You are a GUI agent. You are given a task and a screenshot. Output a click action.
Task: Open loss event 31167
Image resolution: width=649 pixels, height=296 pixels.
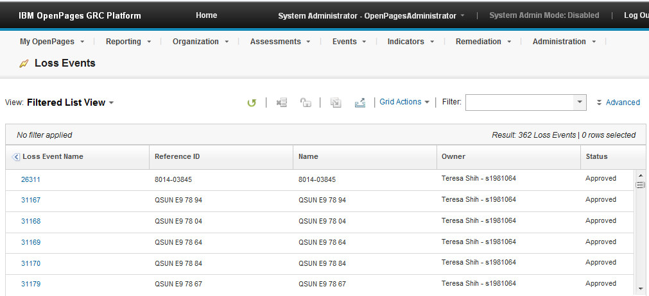pyautogui.click(x=31, y=201)
